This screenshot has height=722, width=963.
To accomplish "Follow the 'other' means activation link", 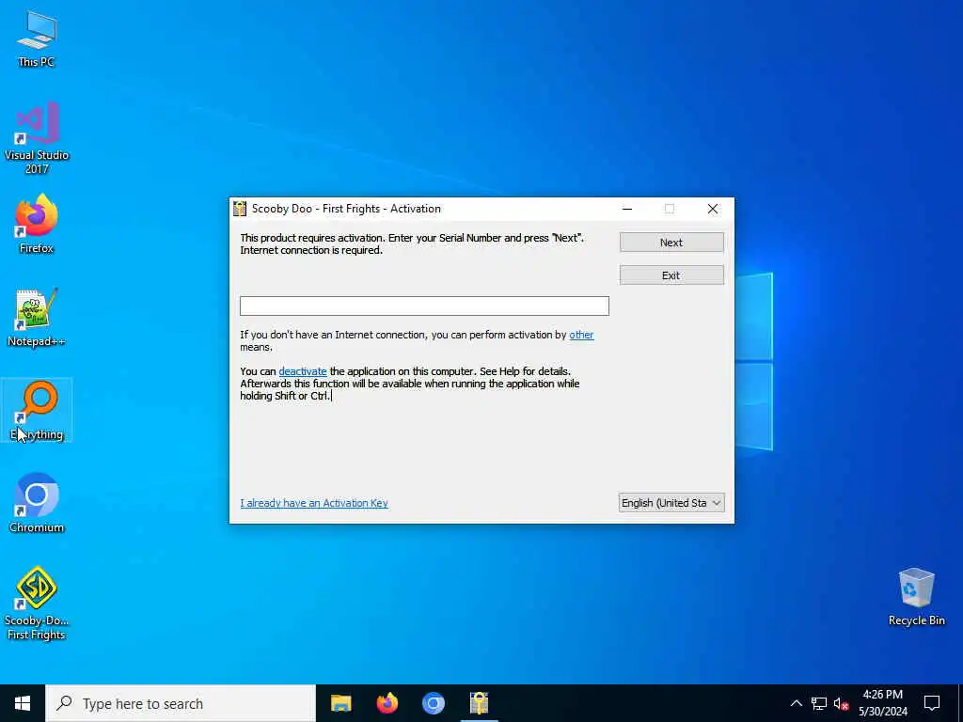I will coord(581,335).
